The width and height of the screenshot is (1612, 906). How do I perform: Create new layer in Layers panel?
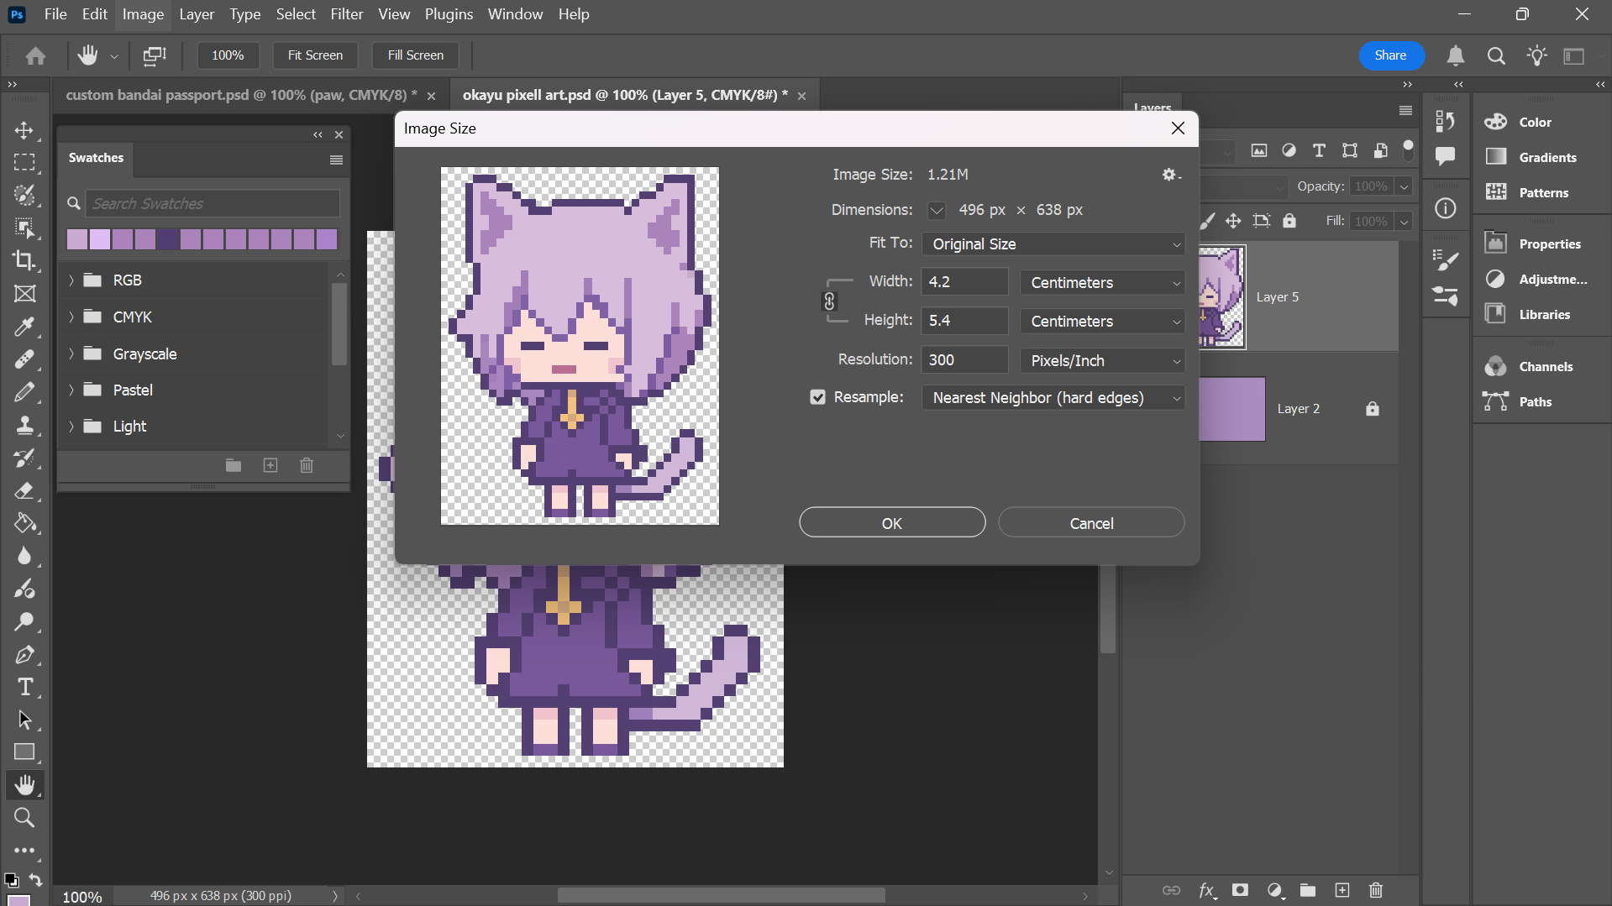(x=1342, y=890)
